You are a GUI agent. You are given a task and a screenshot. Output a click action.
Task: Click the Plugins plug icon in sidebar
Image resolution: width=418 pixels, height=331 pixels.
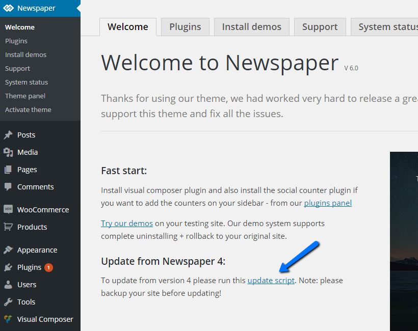click(x=8, y=267)
